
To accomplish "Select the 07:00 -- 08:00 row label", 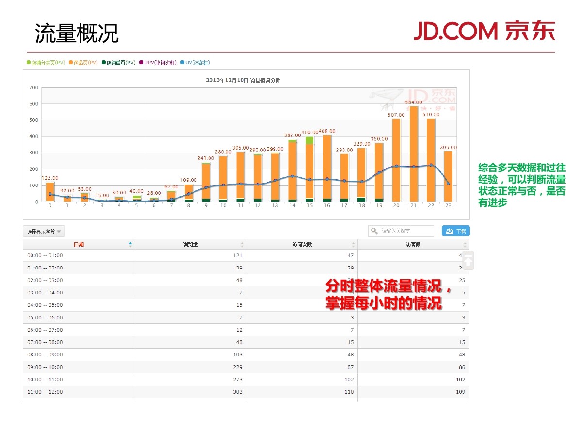I will point(45,342).
